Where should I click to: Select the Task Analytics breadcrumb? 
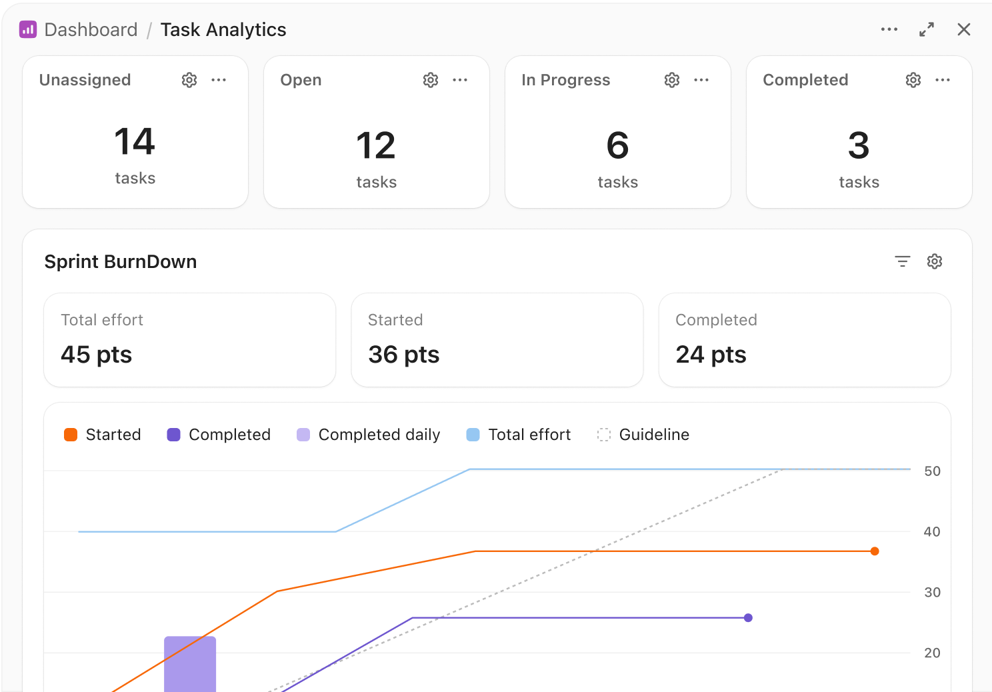223,29
